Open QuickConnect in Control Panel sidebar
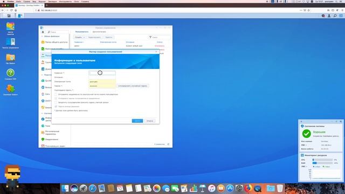This screenshot has width=345, height=194. click(x=46, y=81)
